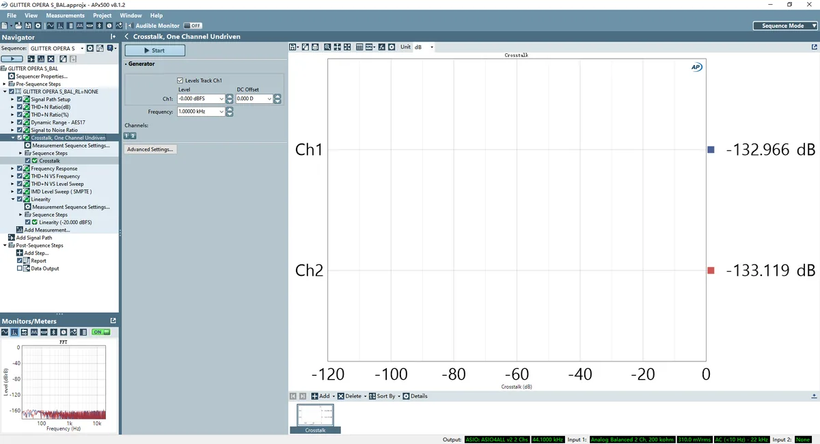Viewport: 820px width, 444px height.
Task: Select Add Measurement in Navigator tree
Action: click(x=42, y=230)
